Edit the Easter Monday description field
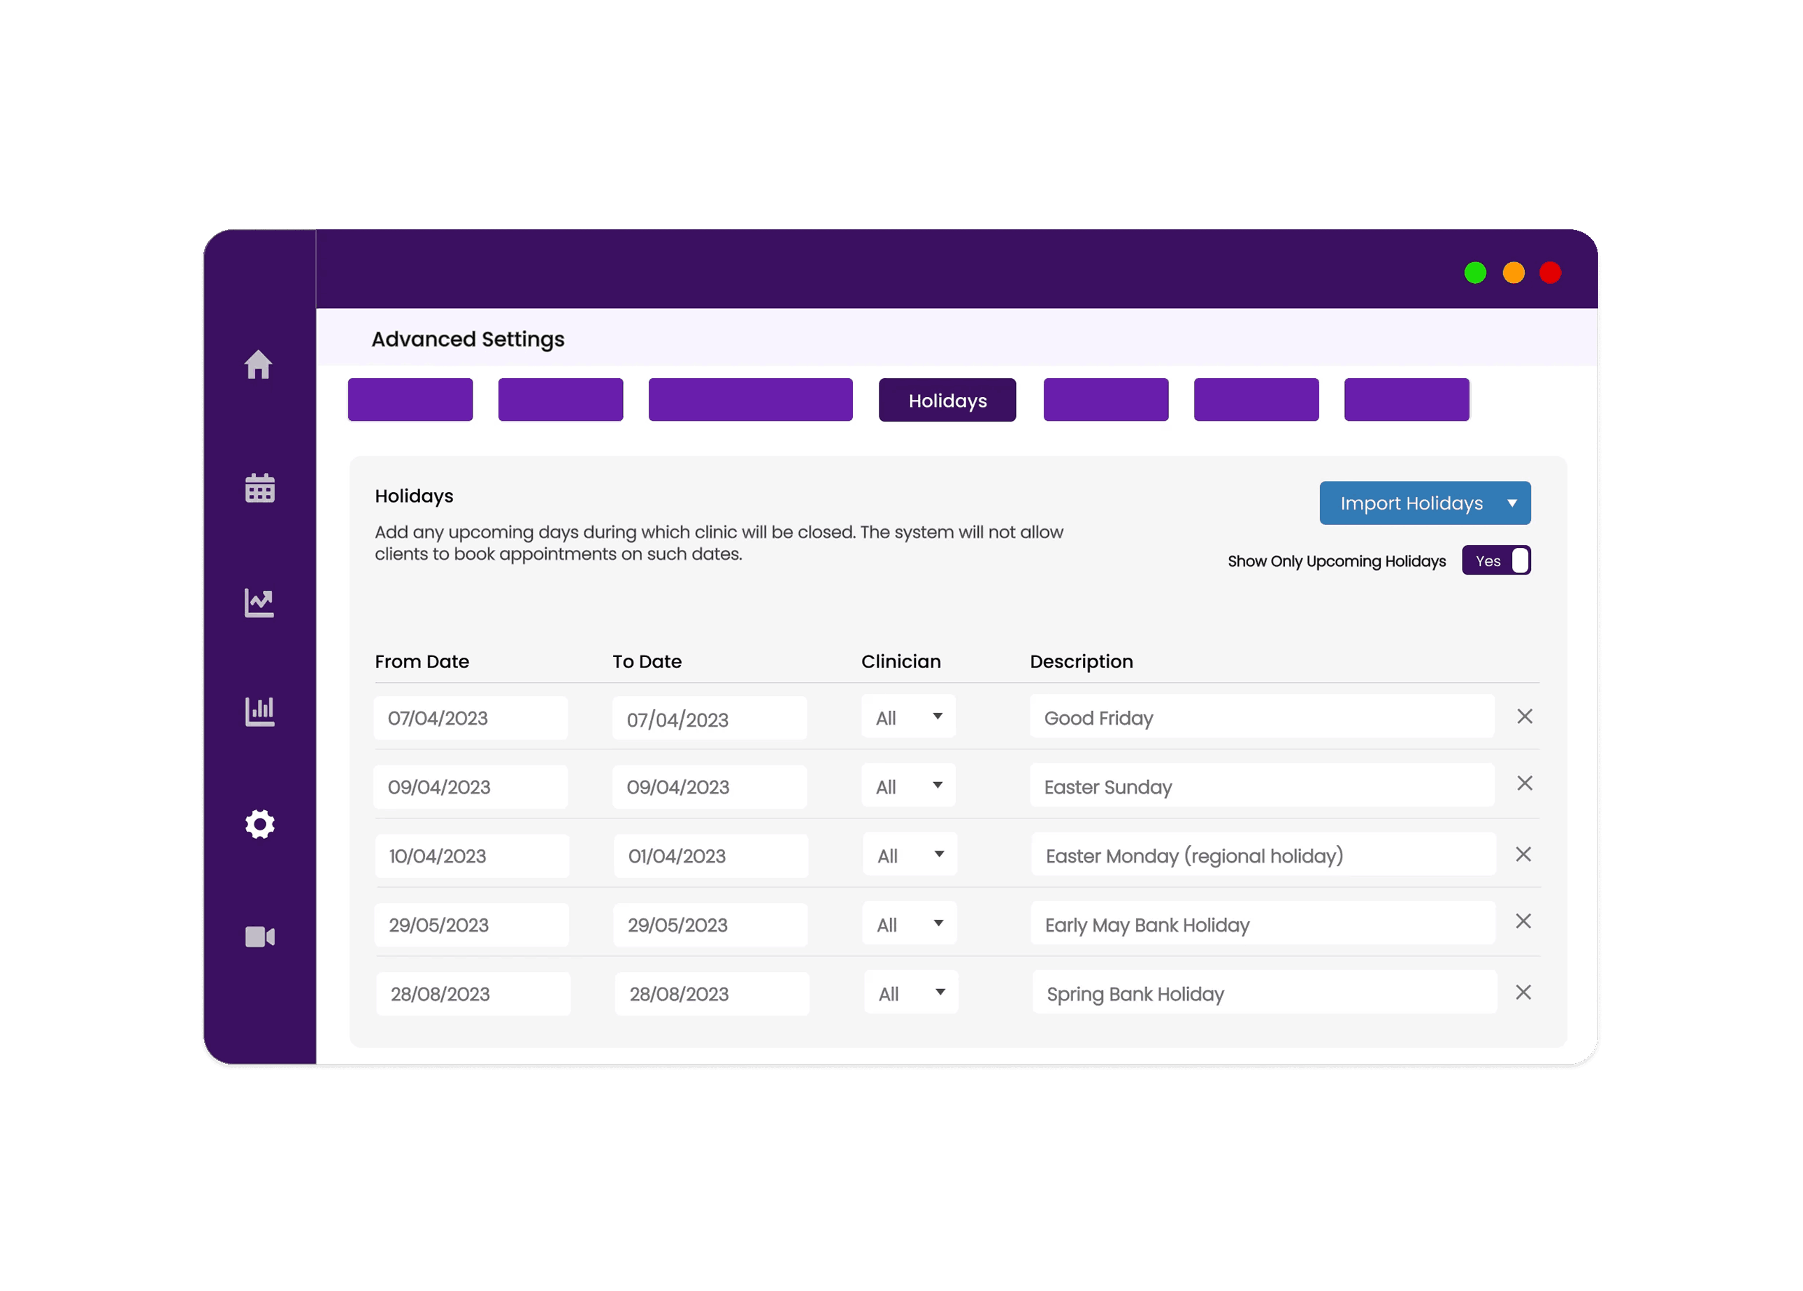 tap(1263, 856)
